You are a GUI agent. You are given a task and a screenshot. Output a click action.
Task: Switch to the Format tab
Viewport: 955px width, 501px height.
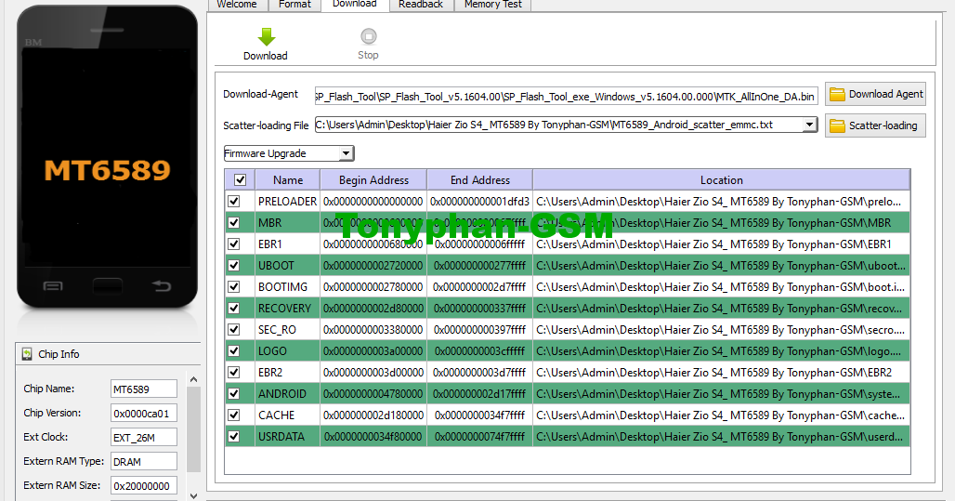pos(294,5)
